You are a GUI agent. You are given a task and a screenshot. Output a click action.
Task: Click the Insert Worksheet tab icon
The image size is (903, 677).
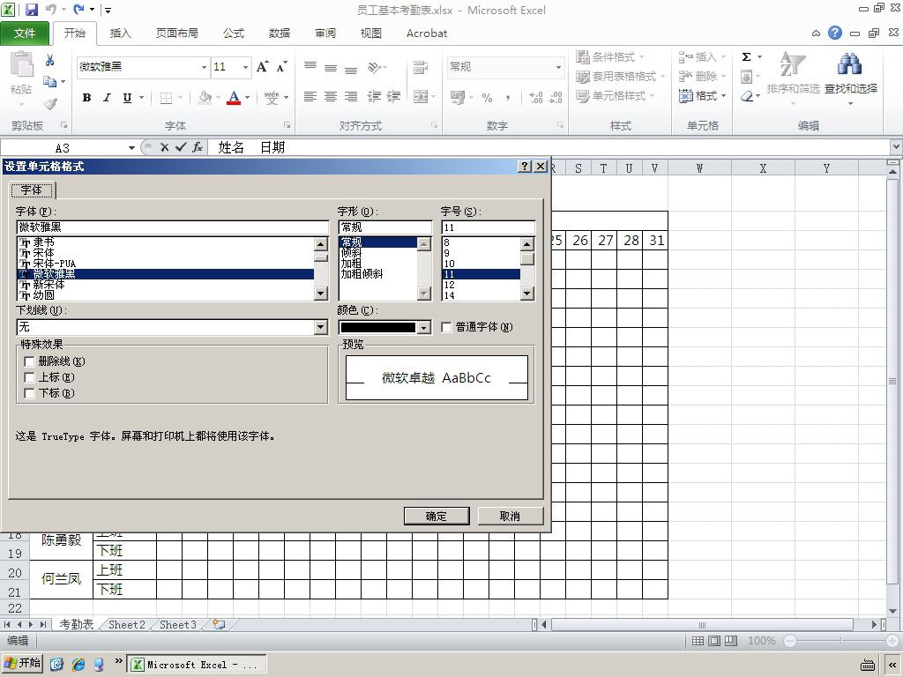219,625
